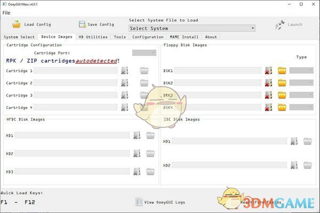Image resolution: width=320 pixels, height=213 pixels.
Task: Click the Load Config folder icon
Action: [x=17, y=24]
